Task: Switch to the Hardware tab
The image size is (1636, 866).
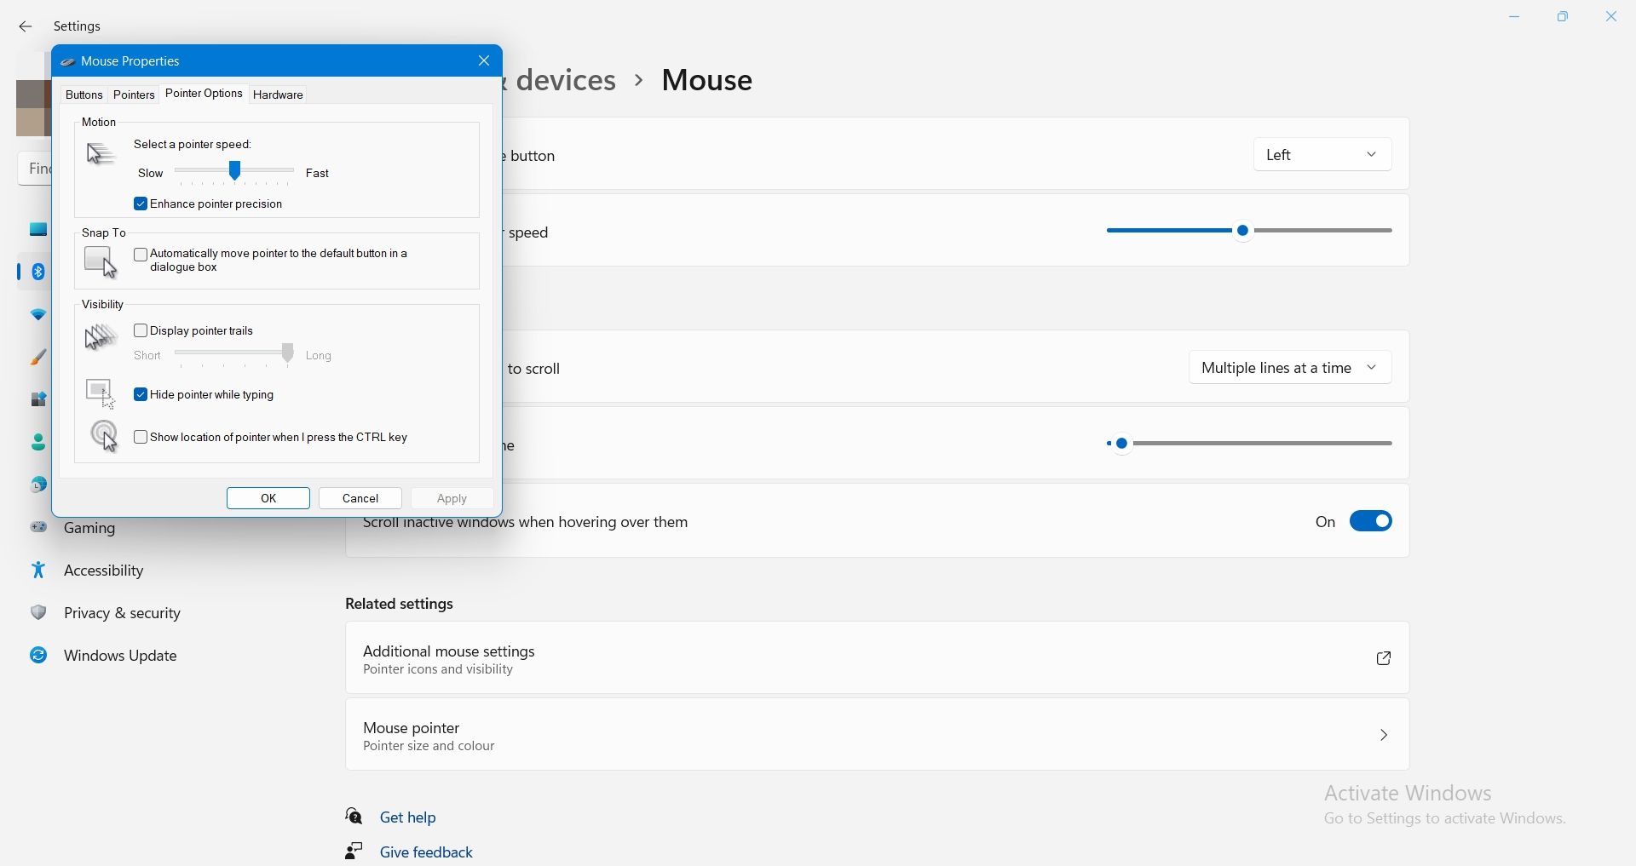Action: click(x=278, y=95)
